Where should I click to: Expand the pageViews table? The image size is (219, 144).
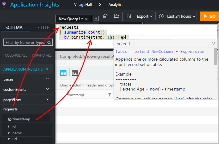point(47,99)
